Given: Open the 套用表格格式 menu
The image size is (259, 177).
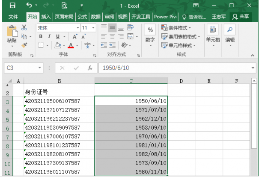Looking at the screenshot, I should coord(181,36).
